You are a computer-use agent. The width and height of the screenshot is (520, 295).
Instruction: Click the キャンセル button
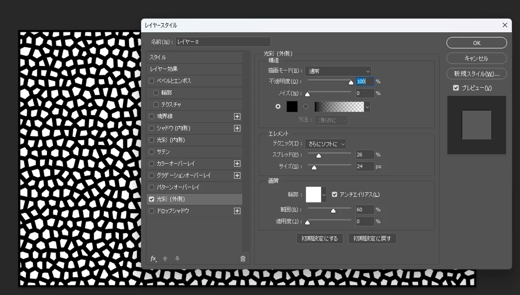click(x=477, y=58)
